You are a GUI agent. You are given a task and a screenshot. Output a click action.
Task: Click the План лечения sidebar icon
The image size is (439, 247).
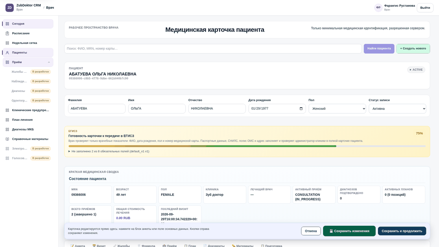7,120
